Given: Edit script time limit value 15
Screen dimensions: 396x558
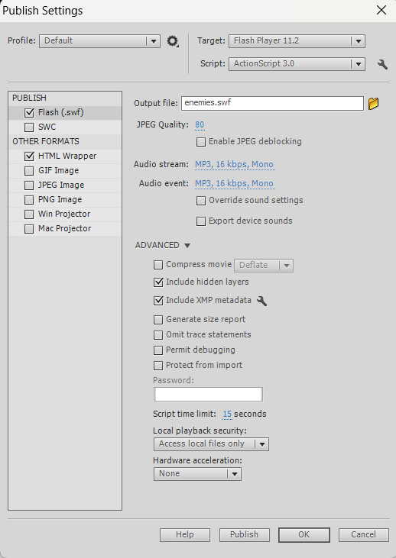Looking at the screenshot, I should click(227, 414).
